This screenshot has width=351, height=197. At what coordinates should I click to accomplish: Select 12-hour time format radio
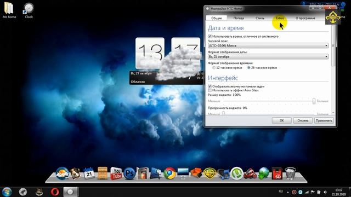click(214, 68)
